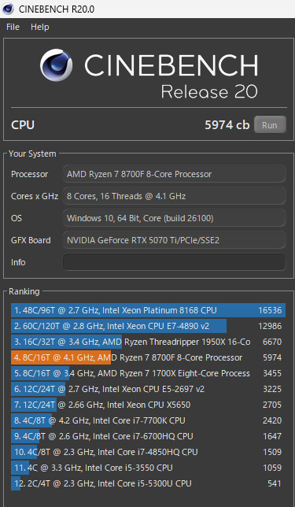Run the CPU benchmark
Image resolution: width=295 pixels, height=507 pixels.
tap(270, 125)
